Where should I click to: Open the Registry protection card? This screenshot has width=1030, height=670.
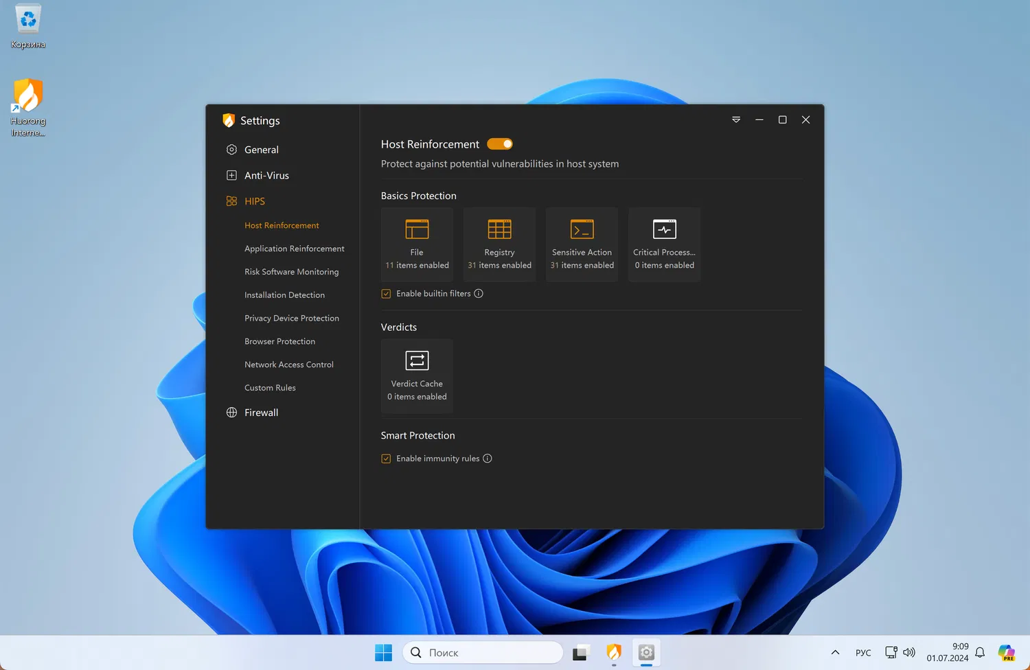[x=499, y=244]
